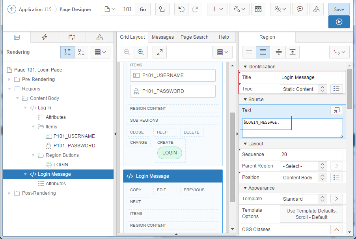This screenshot has height=239, width=356.
Task: Click the Zoom In magnifier icon
Action: [141, 52]
